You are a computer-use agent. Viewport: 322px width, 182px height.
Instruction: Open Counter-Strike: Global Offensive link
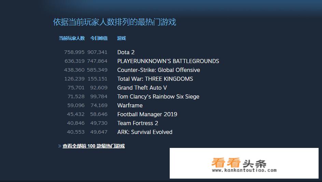[x=158, y=70]
